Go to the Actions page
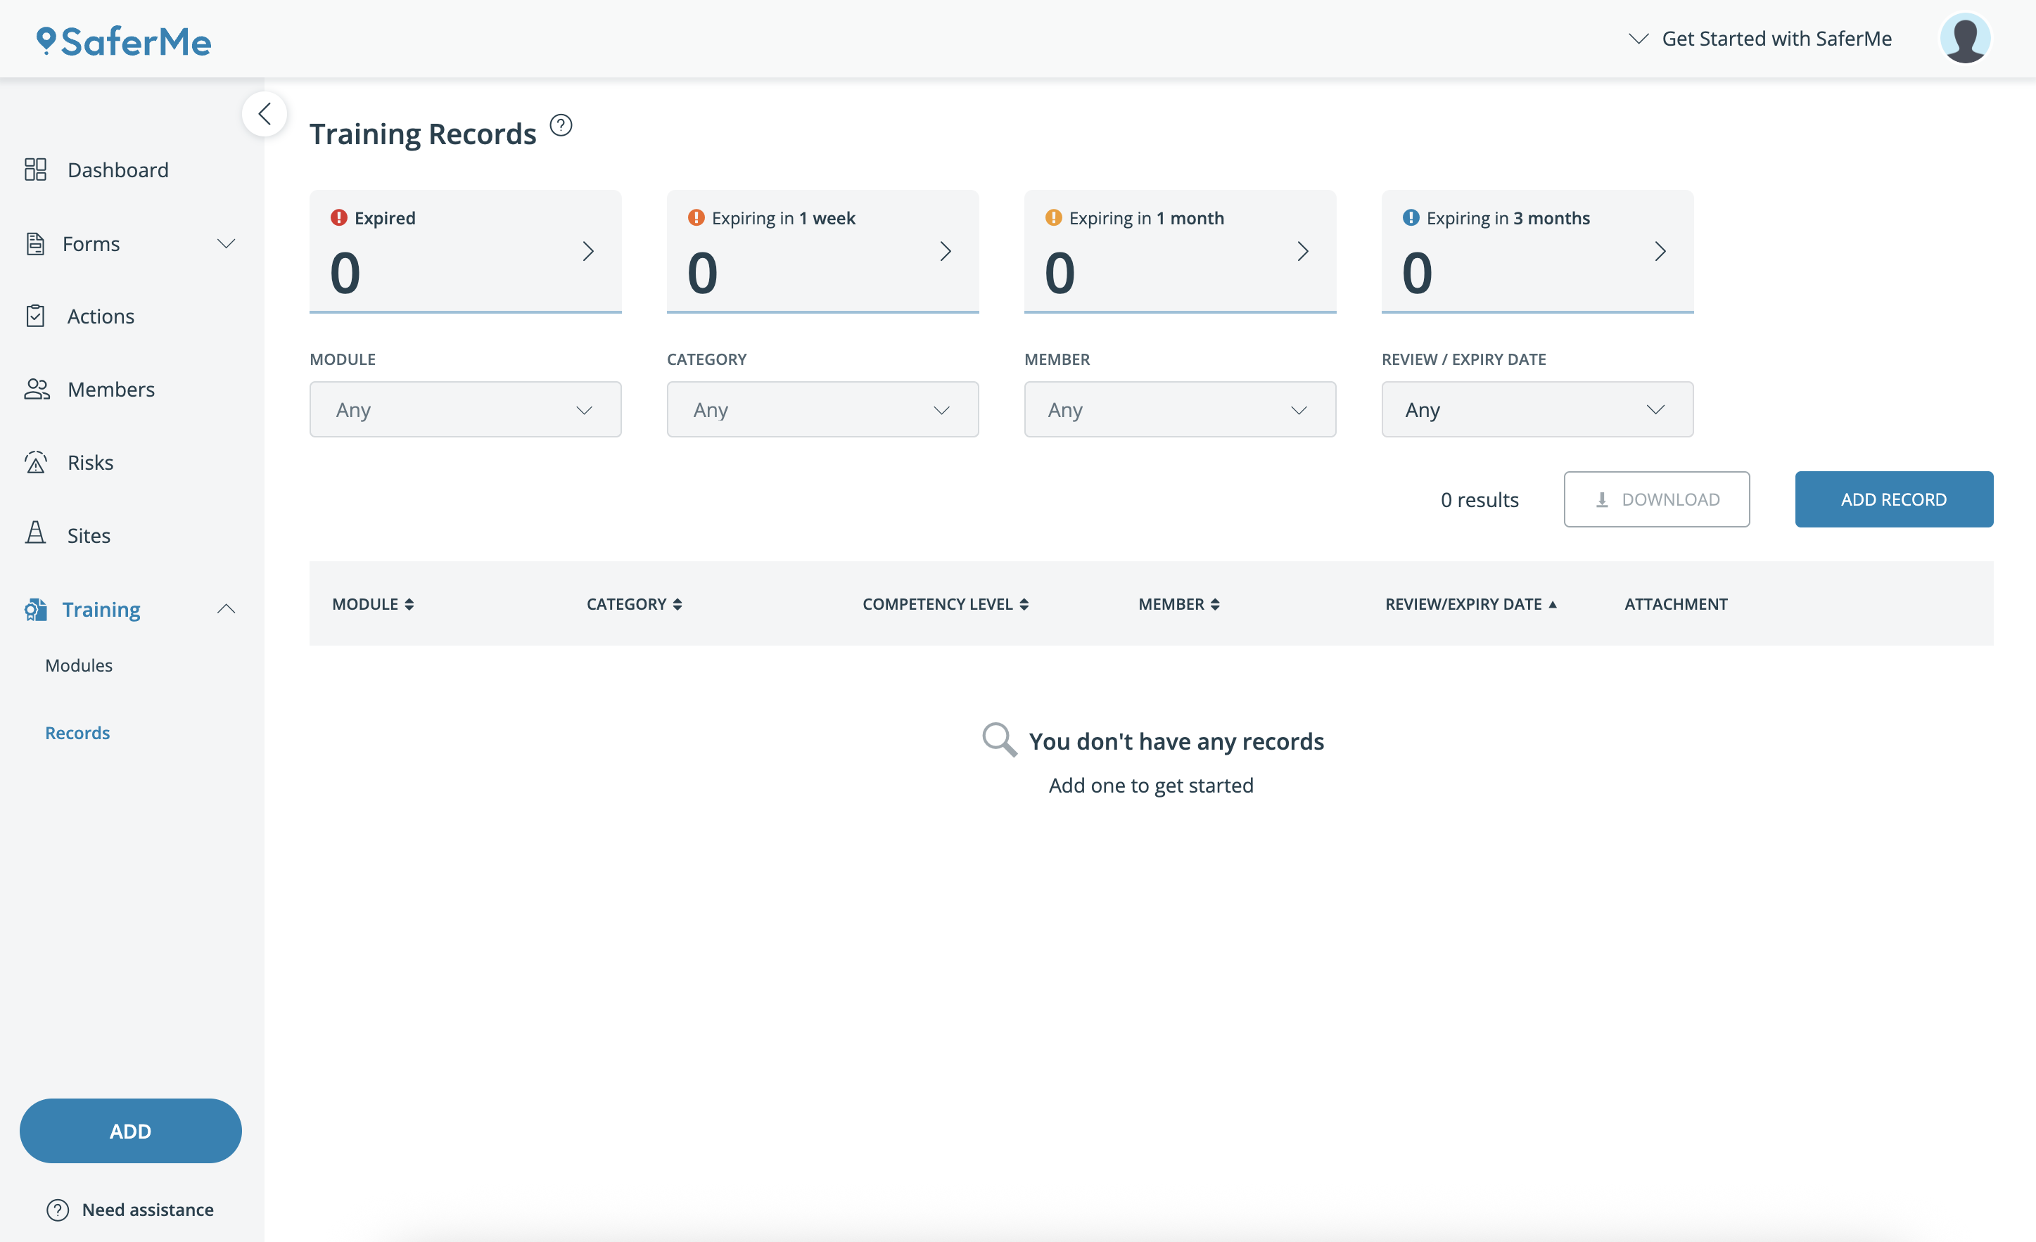 tap(100, 316)
